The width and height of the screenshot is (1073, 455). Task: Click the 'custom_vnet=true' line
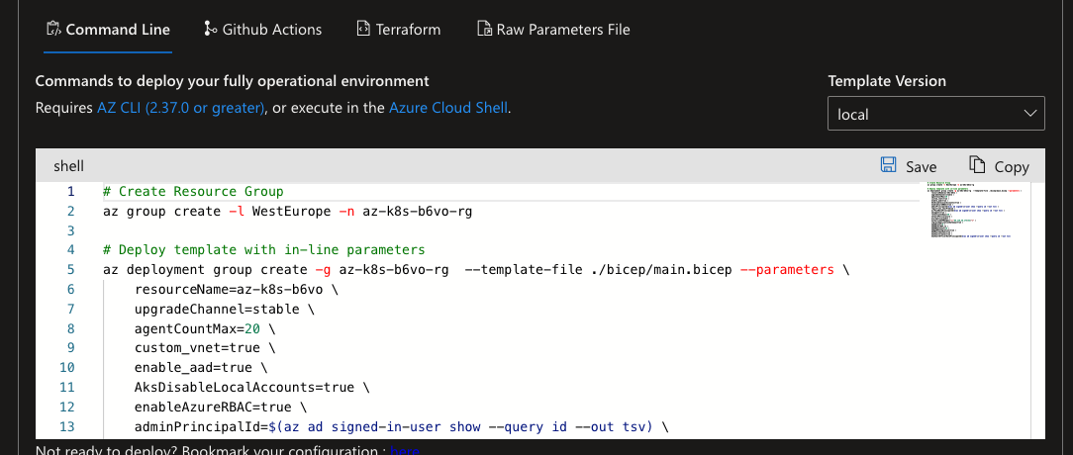[x=205, y=348]
